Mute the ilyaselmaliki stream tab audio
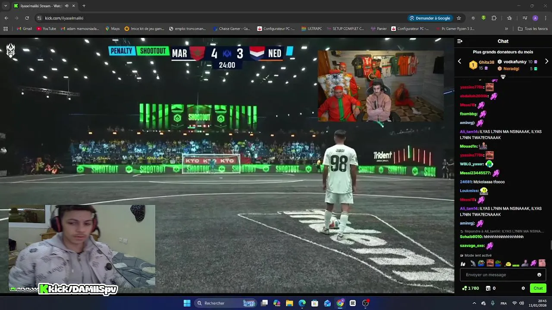This screenshot has height=310, width=552. (x=66, y=6)
